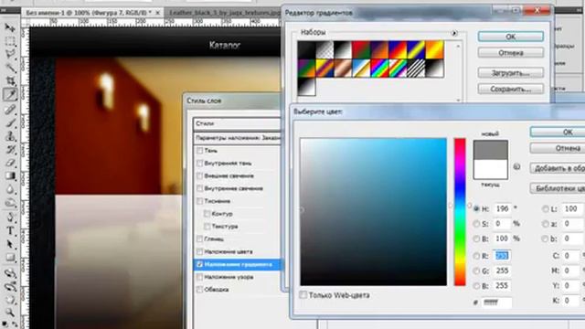
Task: Enable the Наложение цвета checkbox
Action: click(x=199, y=251)
